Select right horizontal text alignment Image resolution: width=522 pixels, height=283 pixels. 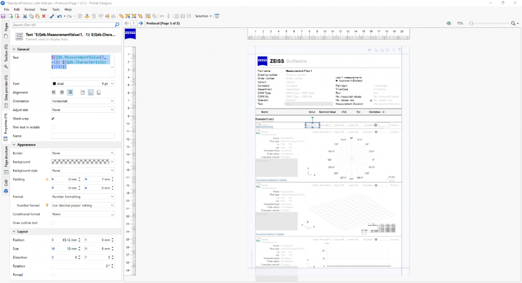point(71,92)
